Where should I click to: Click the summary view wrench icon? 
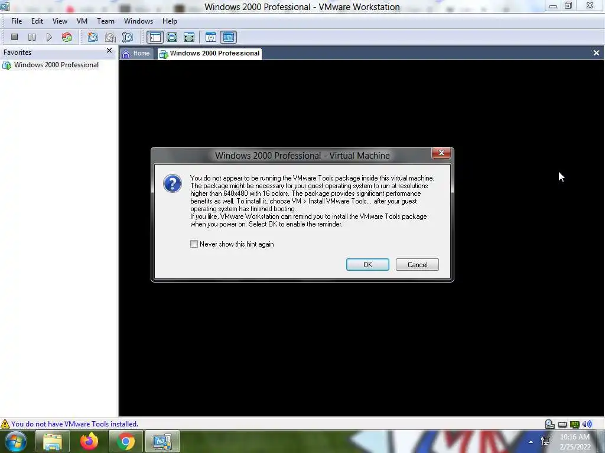(211, 37)
